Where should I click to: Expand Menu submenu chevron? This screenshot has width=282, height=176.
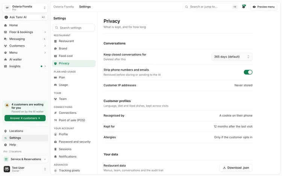pyautogui.click(x=45, y=53)
